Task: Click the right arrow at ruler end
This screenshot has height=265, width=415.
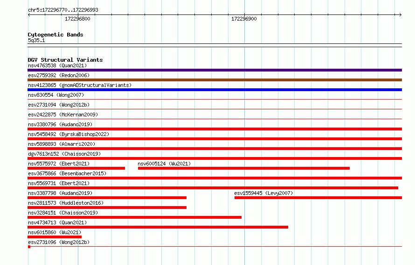Action: 401,15
